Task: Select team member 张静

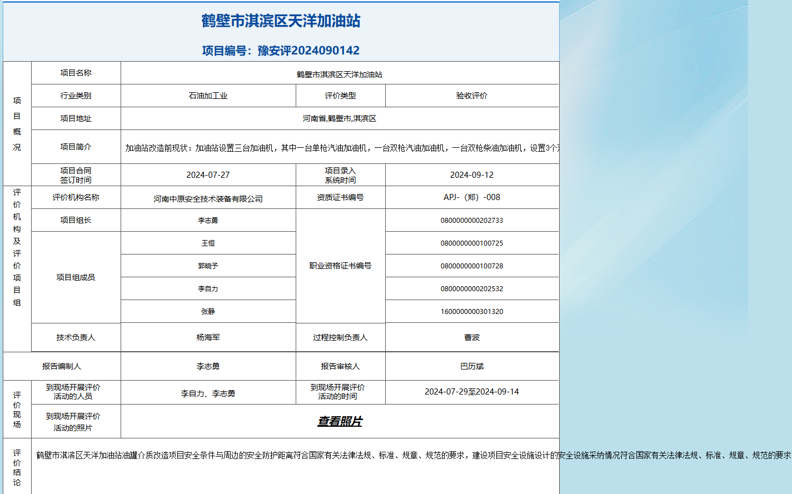Action: 208,312
